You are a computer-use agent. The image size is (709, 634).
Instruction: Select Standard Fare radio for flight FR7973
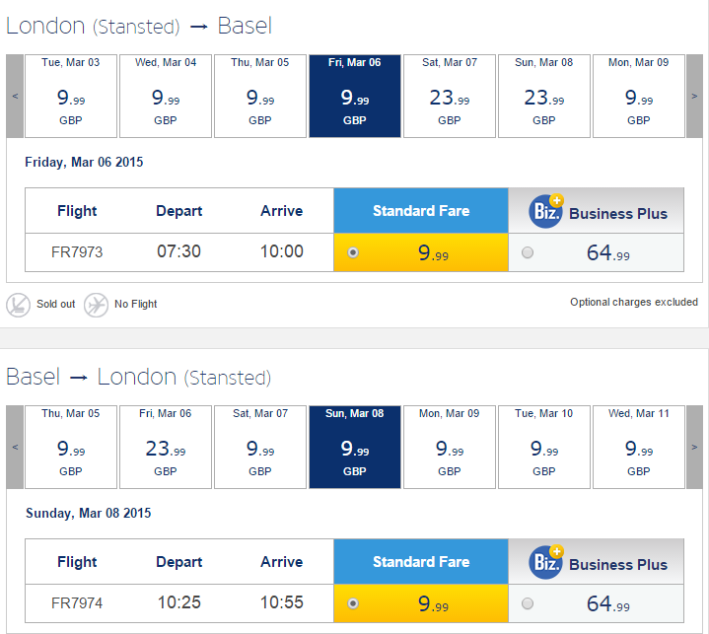click(x=353, y=252)
